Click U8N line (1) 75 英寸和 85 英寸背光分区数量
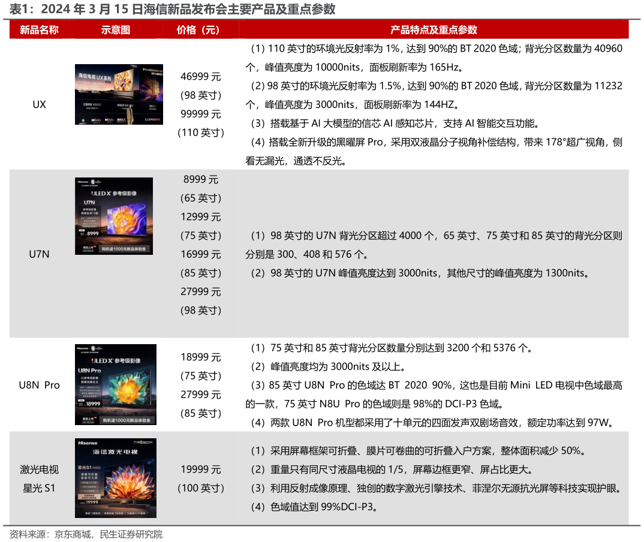 393,348
